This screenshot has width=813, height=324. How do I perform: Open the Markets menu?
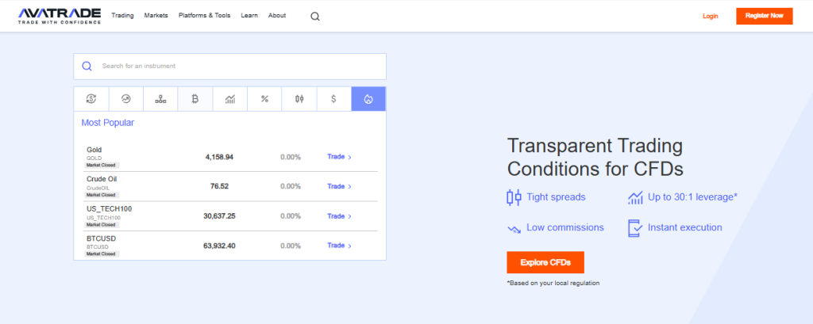point(156,16)
